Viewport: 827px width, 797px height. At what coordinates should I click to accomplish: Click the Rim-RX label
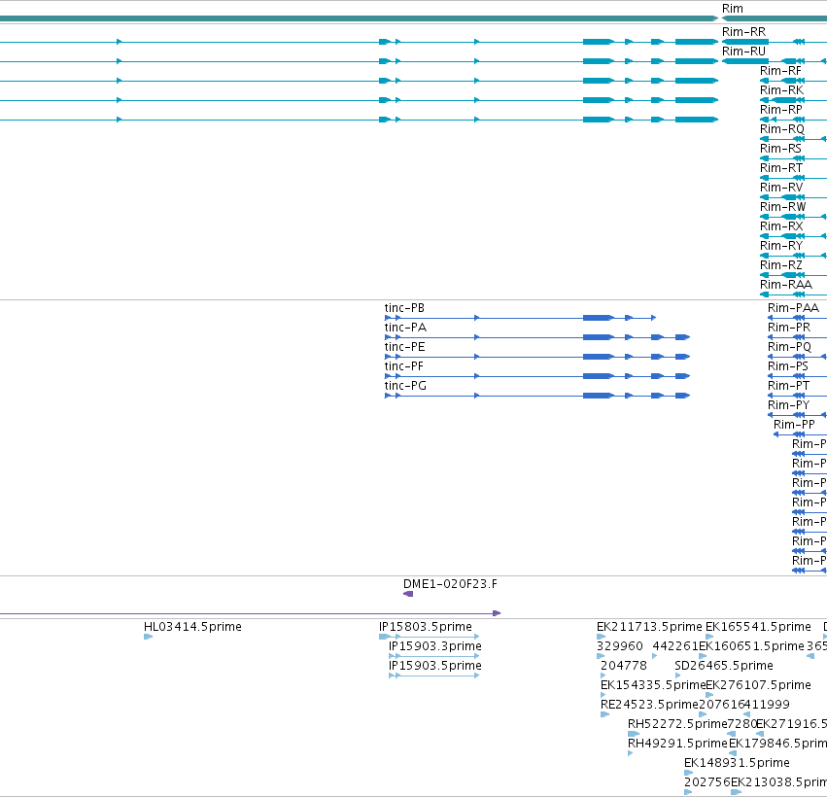pyautogui.click(x=781, y=226)
